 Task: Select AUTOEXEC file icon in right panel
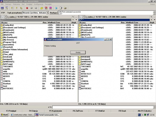tap(80, 89)
